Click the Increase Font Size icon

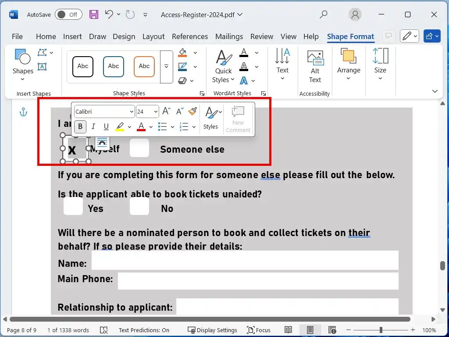coord(167,111)
